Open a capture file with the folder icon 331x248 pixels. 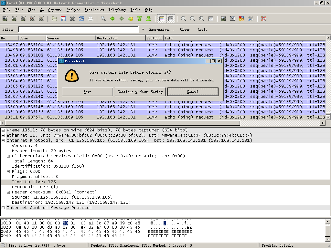point(54,19)
